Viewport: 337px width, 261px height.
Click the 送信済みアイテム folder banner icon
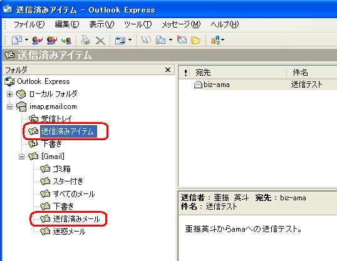(9, 55)
